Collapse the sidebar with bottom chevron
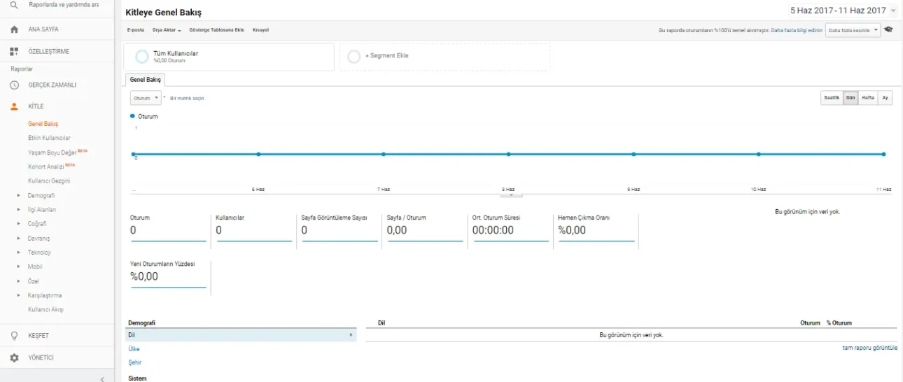Viewport: 903px width, 382px height. (102, 379)
